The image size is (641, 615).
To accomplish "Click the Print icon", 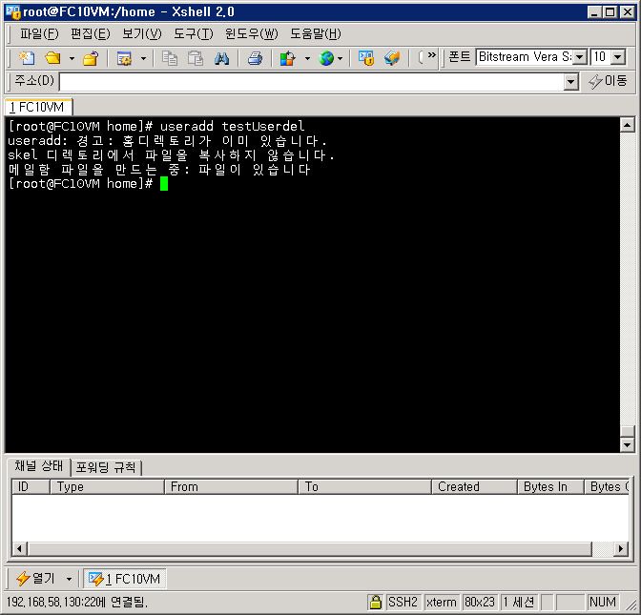I will coord(255,58).
